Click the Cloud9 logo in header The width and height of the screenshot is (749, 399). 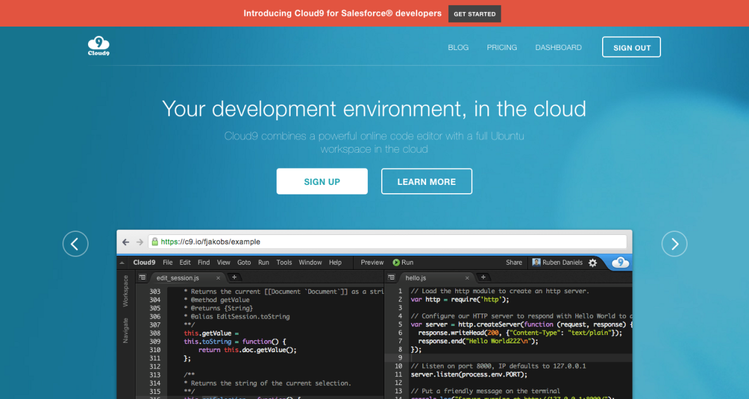pyautogui.click(x=98, y=46)
